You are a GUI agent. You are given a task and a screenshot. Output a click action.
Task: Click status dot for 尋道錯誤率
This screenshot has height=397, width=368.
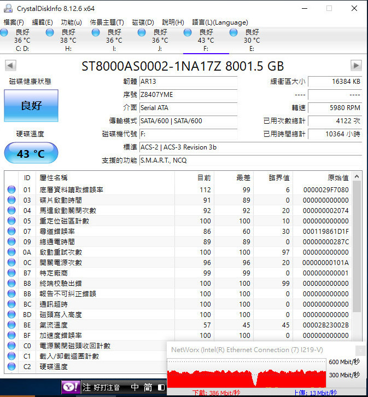pyautogui.click(x=11, y=231)
